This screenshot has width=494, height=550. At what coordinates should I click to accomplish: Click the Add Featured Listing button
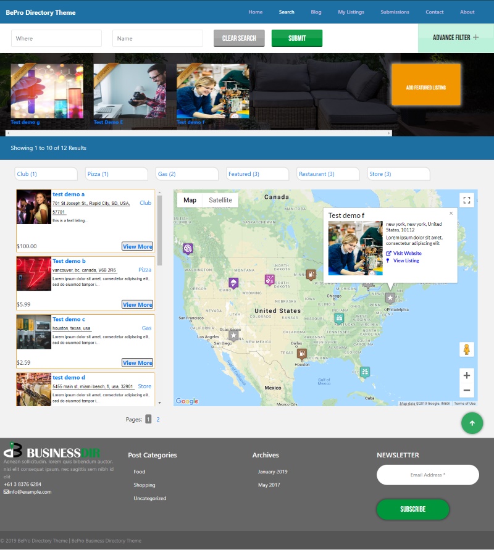(x=426, y=85)
